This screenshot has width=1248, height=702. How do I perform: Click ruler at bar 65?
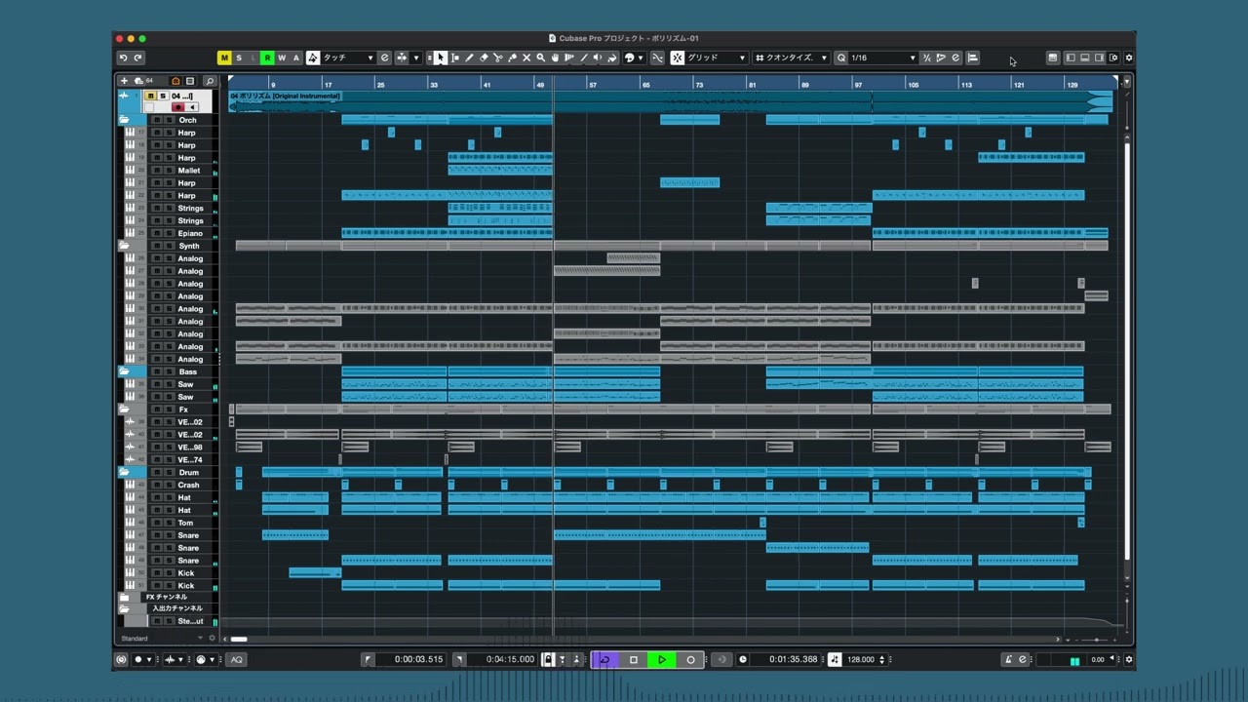click(x=645, y=85)
